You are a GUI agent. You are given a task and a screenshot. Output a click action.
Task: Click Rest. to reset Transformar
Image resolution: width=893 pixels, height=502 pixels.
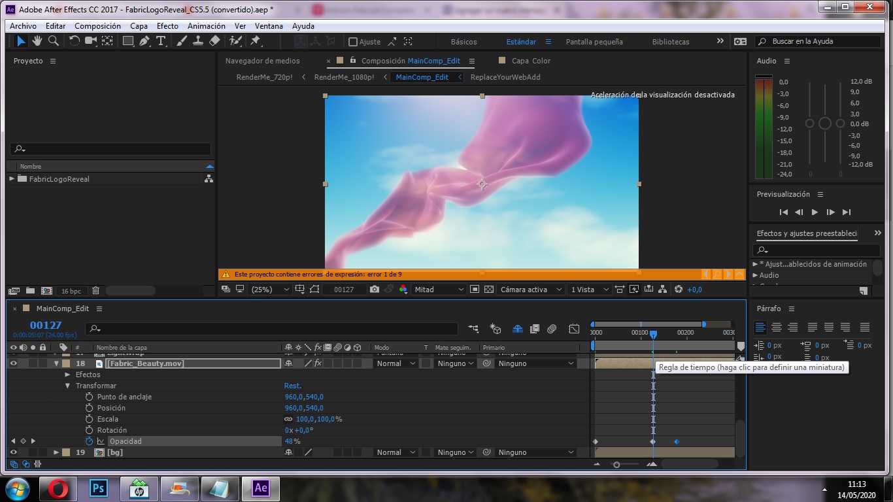[293, 386]
